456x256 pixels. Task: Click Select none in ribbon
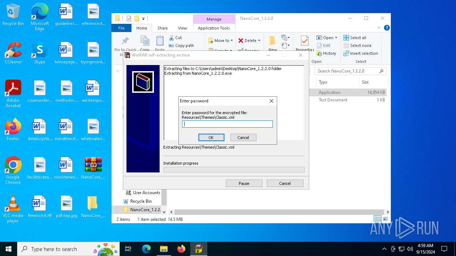coord(357,46)
